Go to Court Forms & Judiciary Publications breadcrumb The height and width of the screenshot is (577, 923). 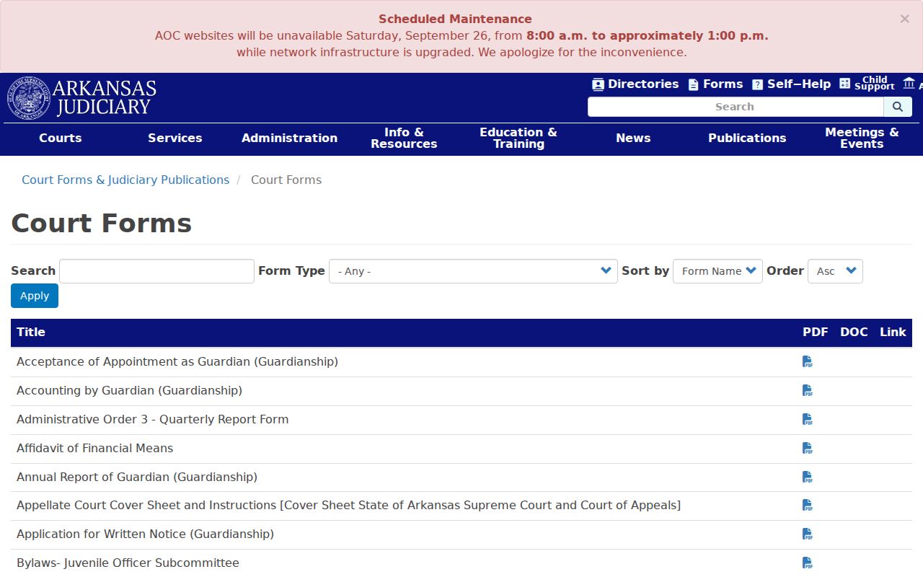[125, 180]
